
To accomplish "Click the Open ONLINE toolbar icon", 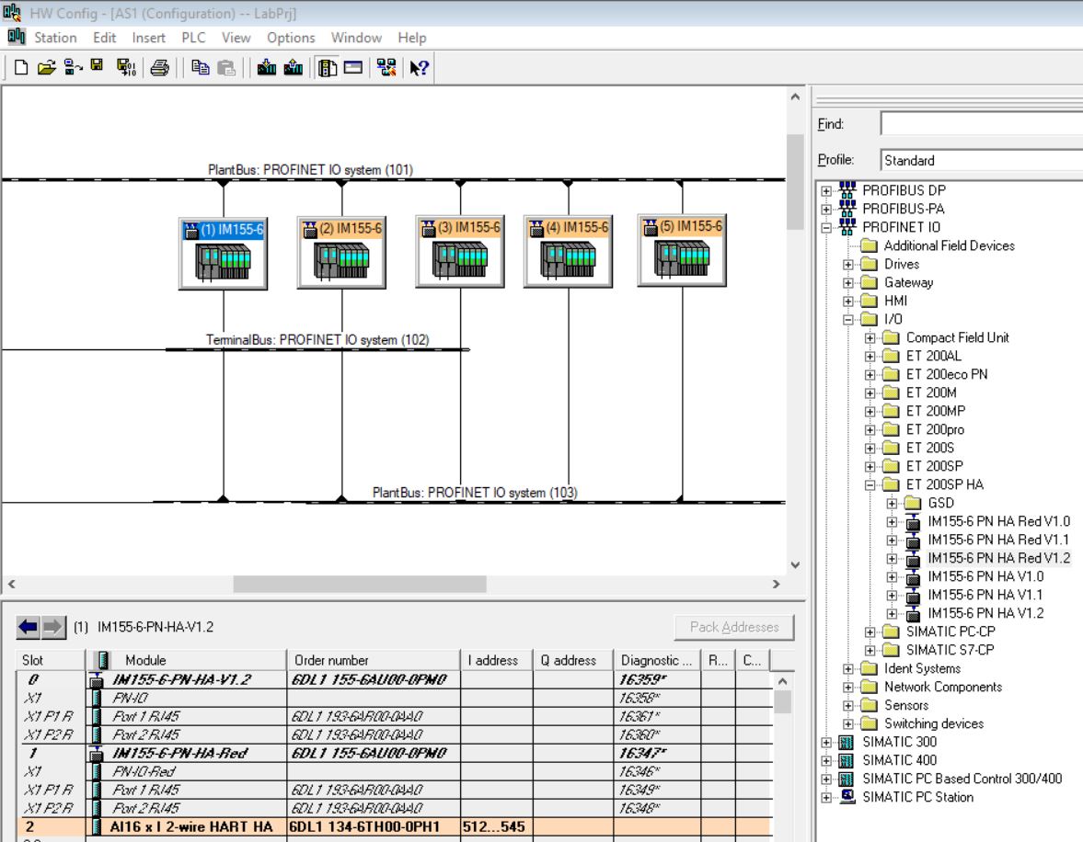I will pos(73,67).
